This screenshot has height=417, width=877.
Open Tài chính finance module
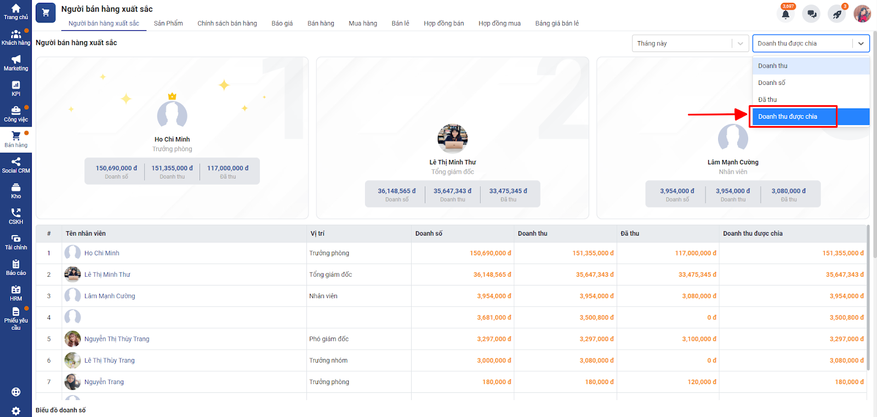pos(16,242)
